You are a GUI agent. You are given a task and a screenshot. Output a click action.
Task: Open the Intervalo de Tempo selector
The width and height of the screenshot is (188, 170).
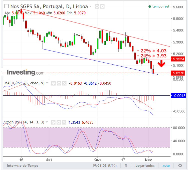point(23,165)
